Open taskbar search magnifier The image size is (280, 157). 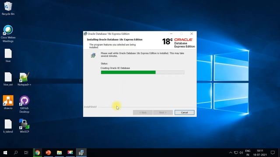click(x=16, y=153)
